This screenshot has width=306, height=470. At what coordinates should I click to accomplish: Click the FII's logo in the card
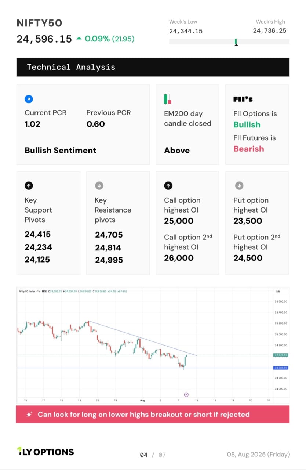[243, 99]
